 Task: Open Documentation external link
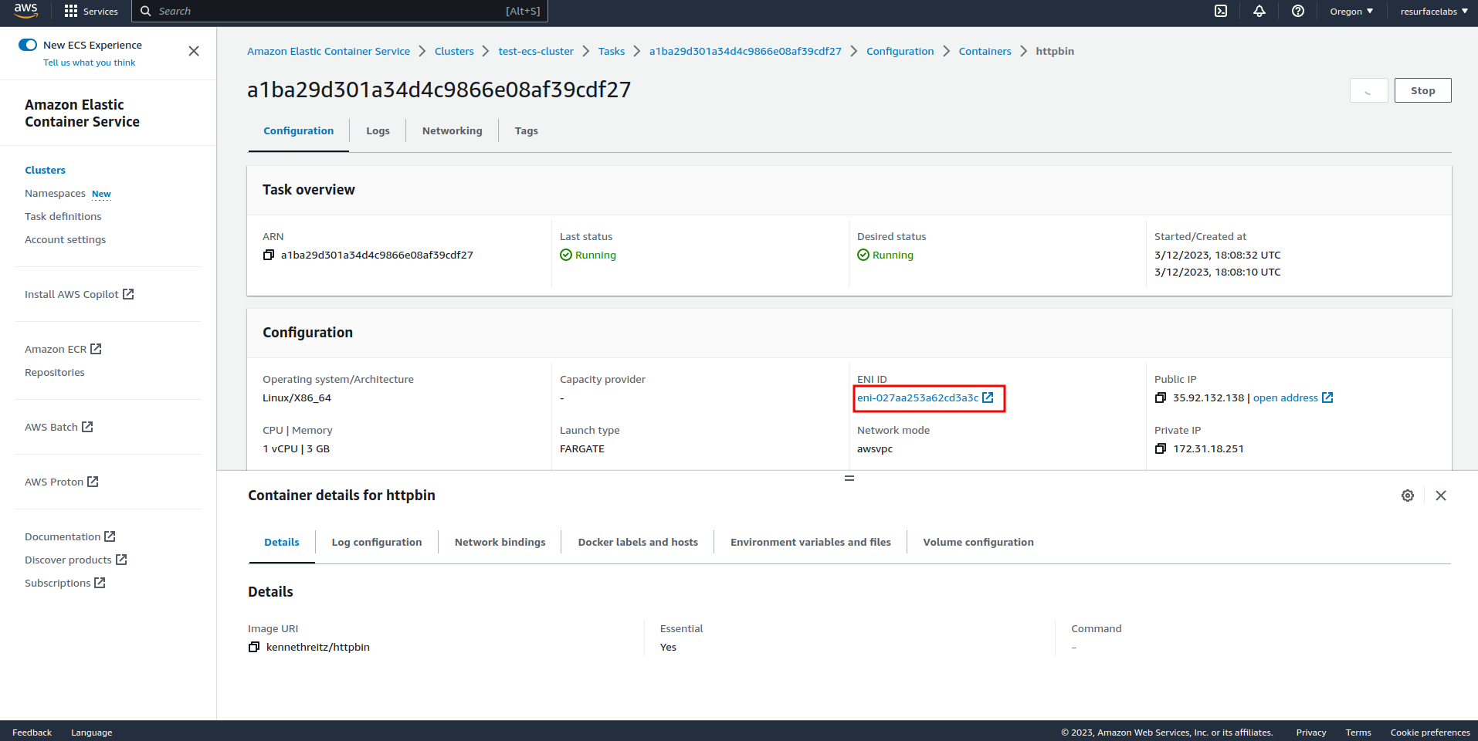(69, 536)
